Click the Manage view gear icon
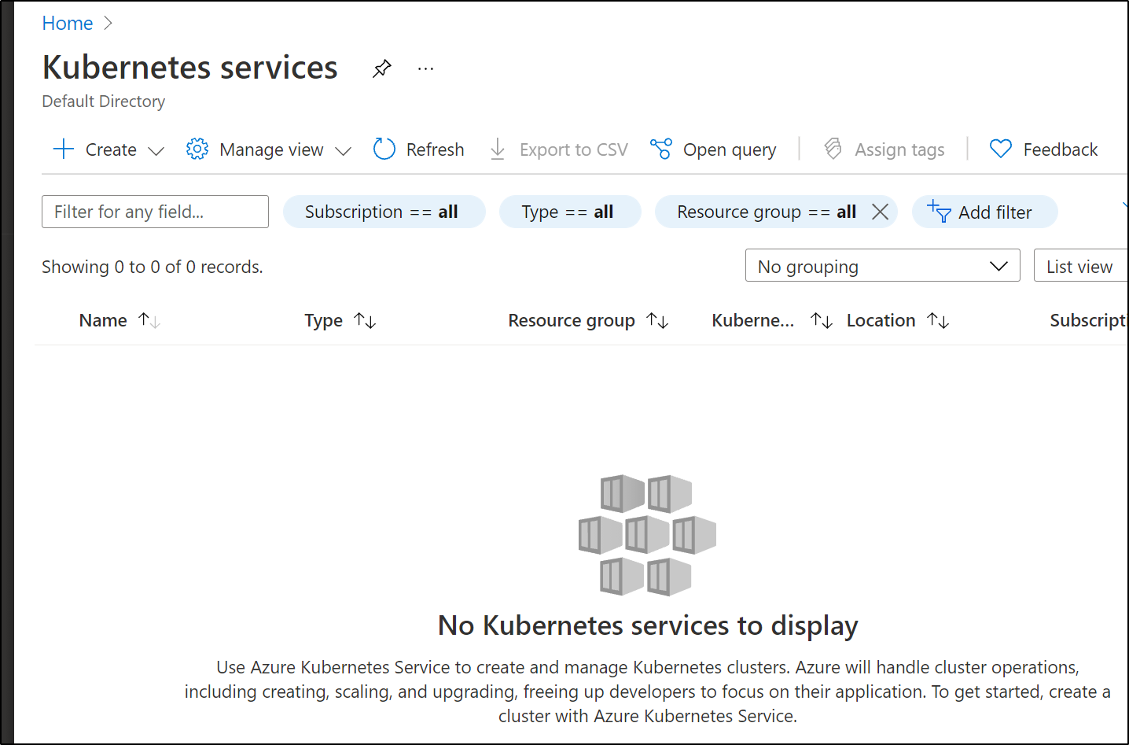1129x745 pixels. click(x=197, y=149)
